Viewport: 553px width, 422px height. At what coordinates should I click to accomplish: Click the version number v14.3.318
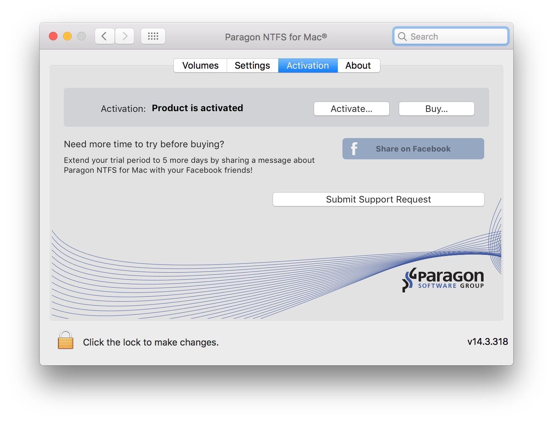tap(488, 342)
